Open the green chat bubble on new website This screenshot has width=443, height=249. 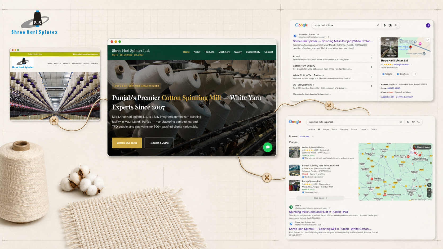[x=268, y=147]
